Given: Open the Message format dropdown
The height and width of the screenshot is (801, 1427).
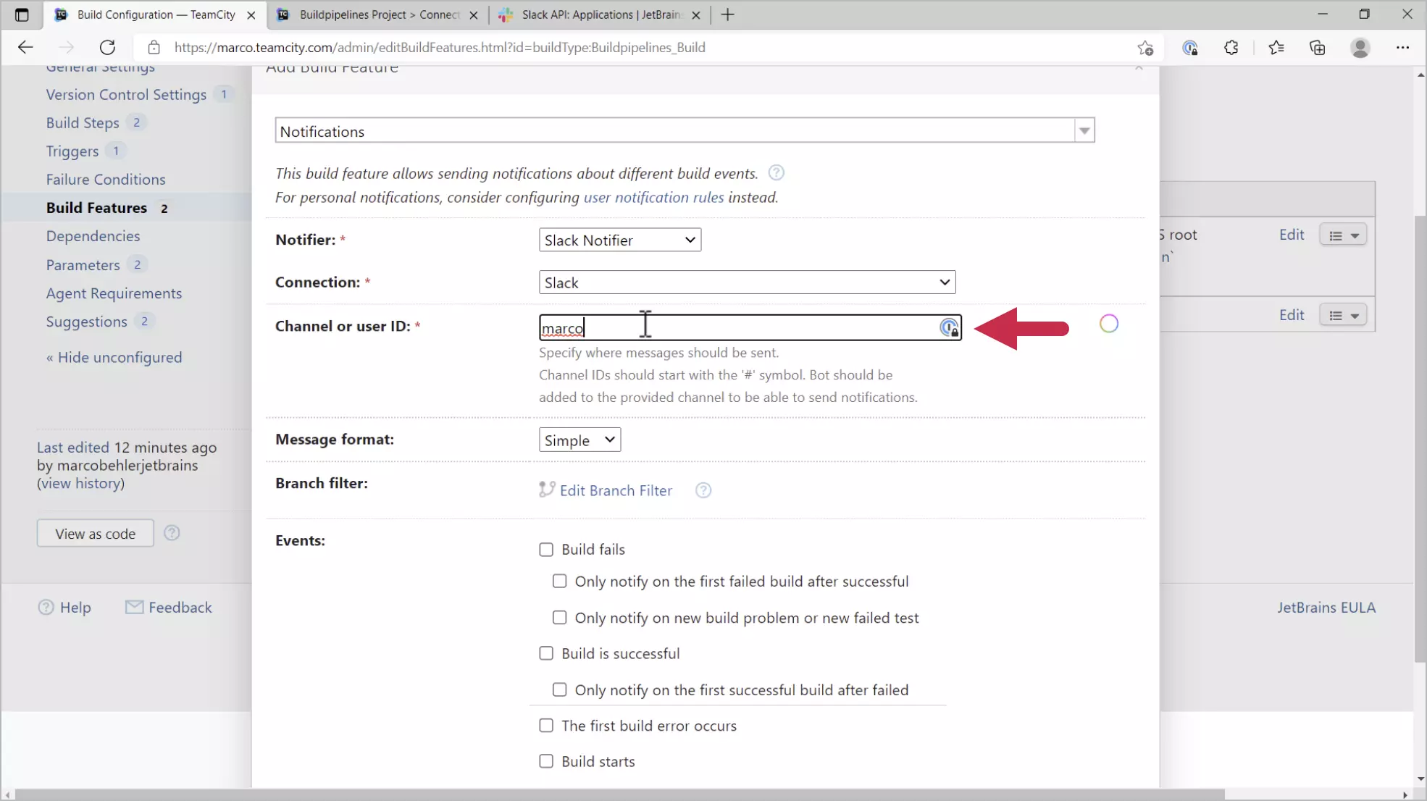Looking at the screenshot, I should [579, 439].
